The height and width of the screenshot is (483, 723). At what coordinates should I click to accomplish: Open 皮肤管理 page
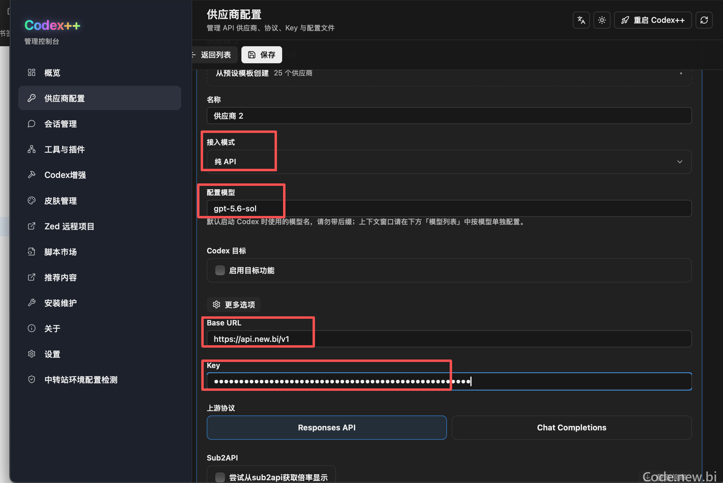pos(99,201)
